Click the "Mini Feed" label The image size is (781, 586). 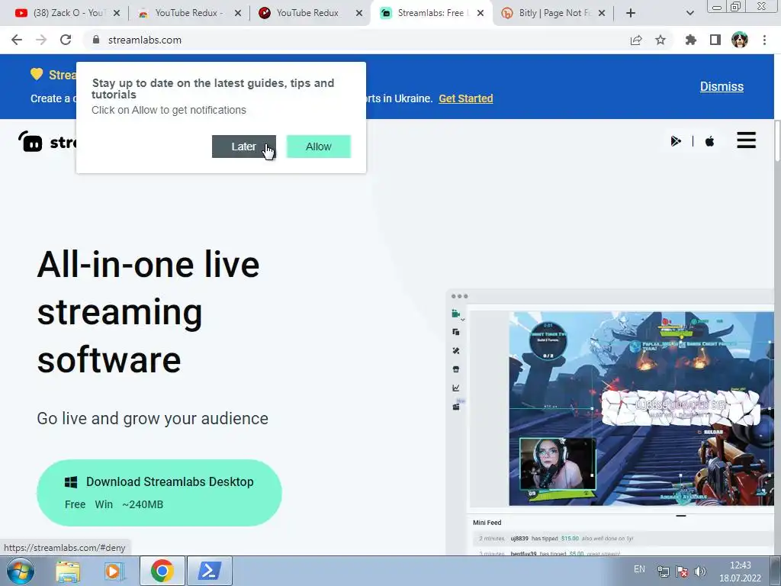(x=487, y=522)
